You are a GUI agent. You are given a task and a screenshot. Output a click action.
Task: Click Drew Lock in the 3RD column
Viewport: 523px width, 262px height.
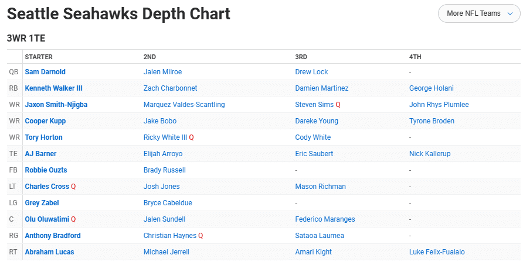(x=311, y=72)
